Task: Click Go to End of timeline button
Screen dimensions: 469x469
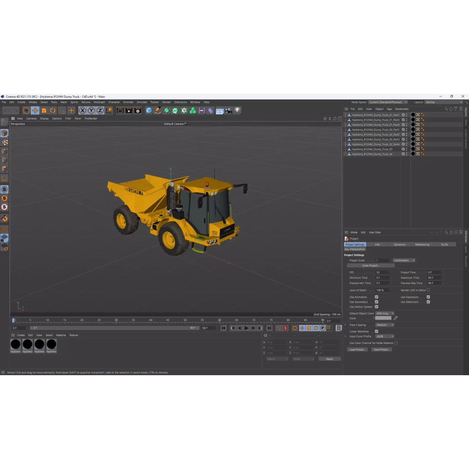Action: pos(269,328)
